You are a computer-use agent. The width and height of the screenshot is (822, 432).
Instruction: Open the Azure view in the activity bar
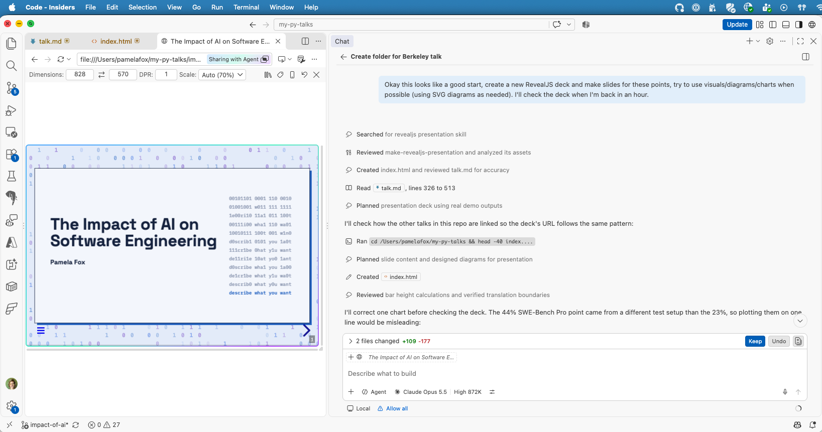click(11, 242)
